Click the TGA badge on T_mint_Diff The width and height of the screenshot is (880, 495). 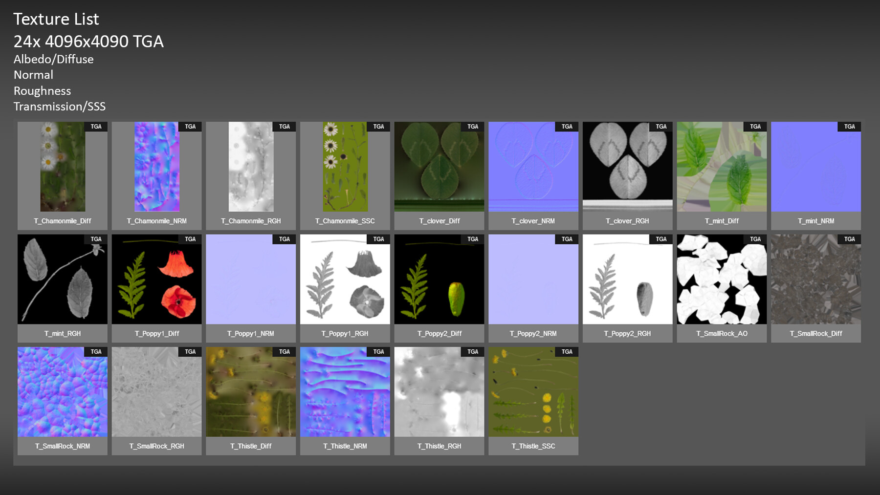click(755, 127)
